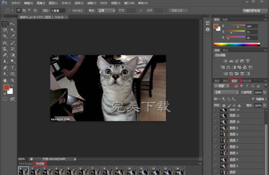Select the Pen tool

[5, 68]
